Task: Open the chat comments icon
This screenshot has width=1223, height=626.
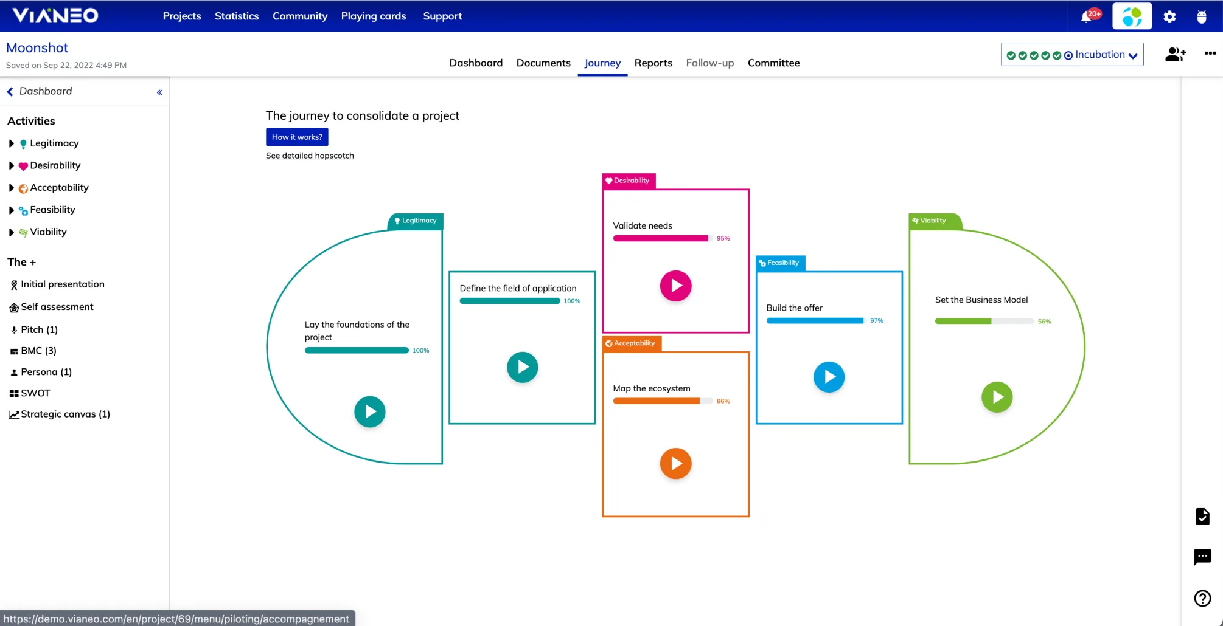Action: [x=1202, y=557]
